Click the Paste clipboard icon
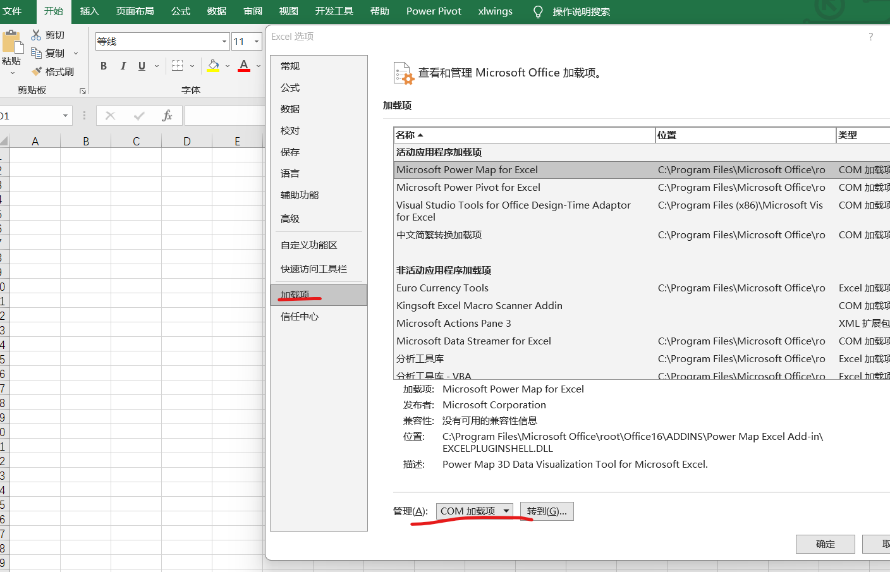The height and width of the screenshot is (572, 890). pyautogui.click(x=13, y=43)
